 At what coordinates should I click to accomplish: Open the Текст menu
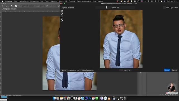(x=47, y=1)
